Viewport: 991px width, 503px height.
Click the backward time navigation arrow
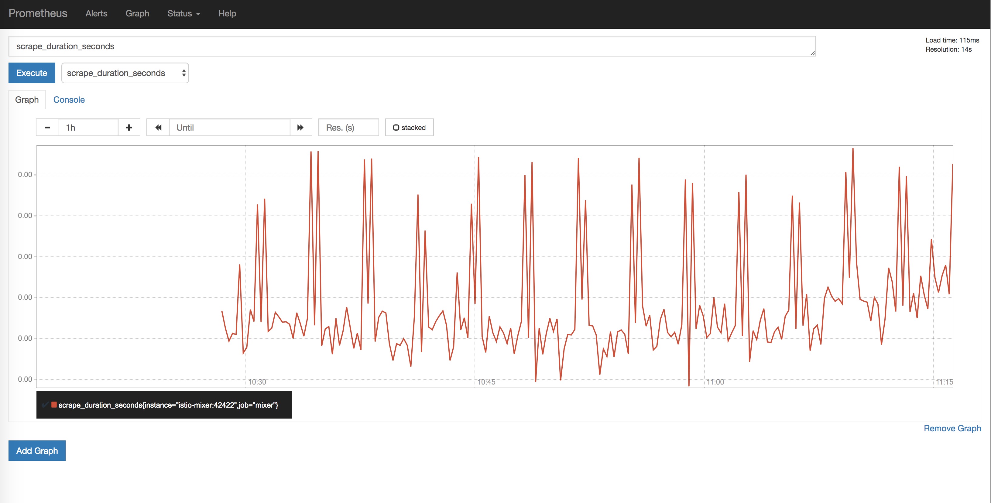(158, 128)
